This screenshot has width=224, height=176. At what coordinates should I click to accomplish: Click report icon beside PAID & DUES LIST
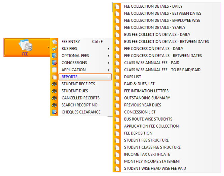pos(117,84)
